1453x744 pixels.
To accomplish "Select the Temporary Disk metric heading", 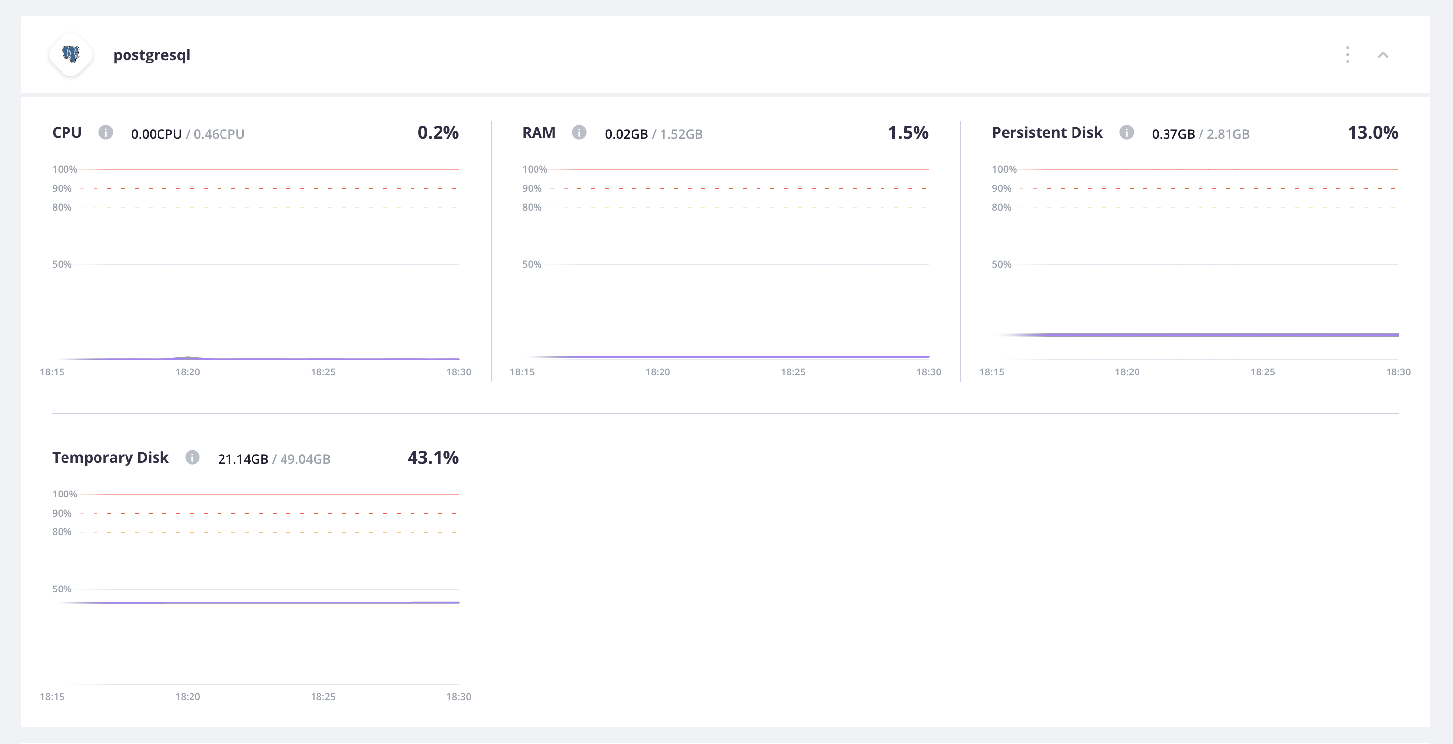I will [x=110, y=458].
